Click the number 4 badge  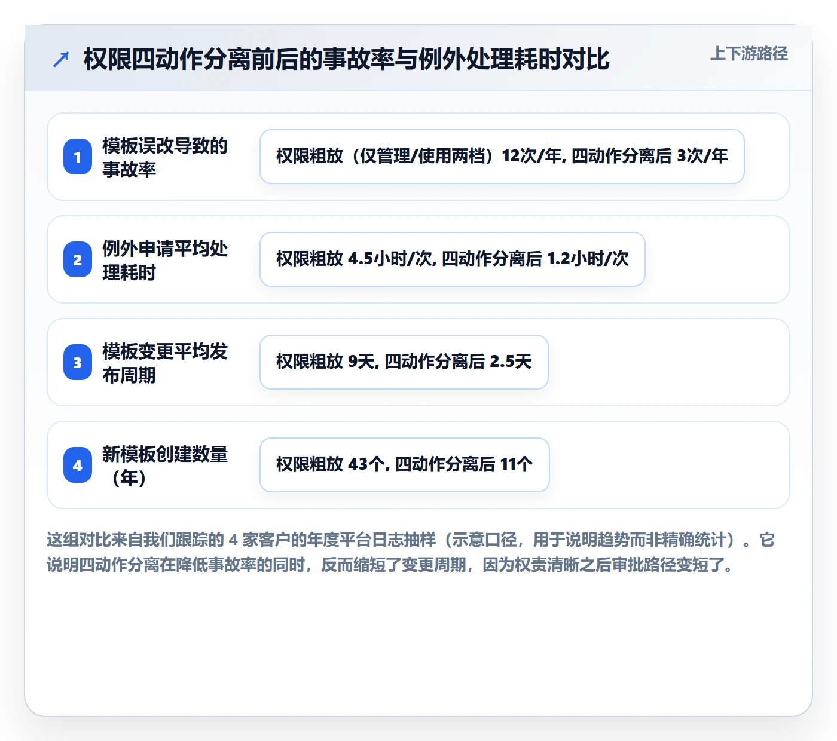(x=78, y=465)
